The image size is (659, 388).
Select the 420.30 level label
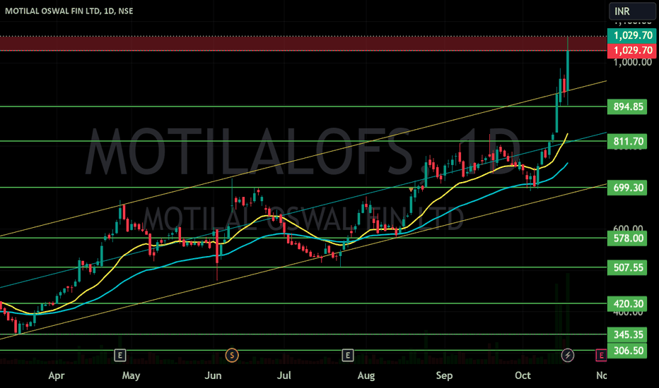coord(627,303)
